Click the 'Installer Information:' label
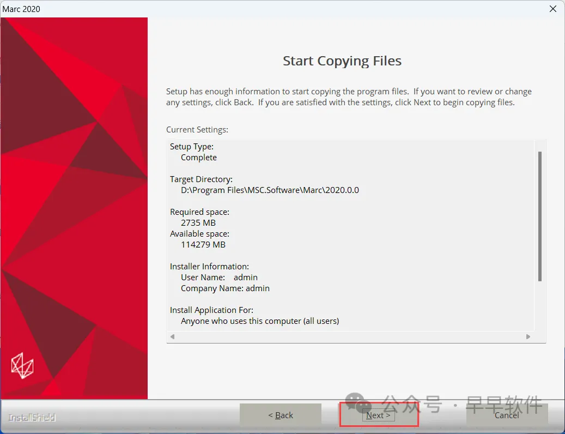Viewport: 565px width, 434px height. (x=209, y=267)
